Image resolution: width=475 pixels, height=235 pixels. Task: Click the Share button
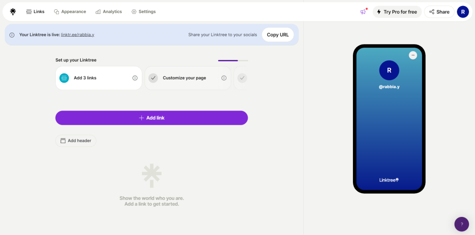(x=439, y=12)
